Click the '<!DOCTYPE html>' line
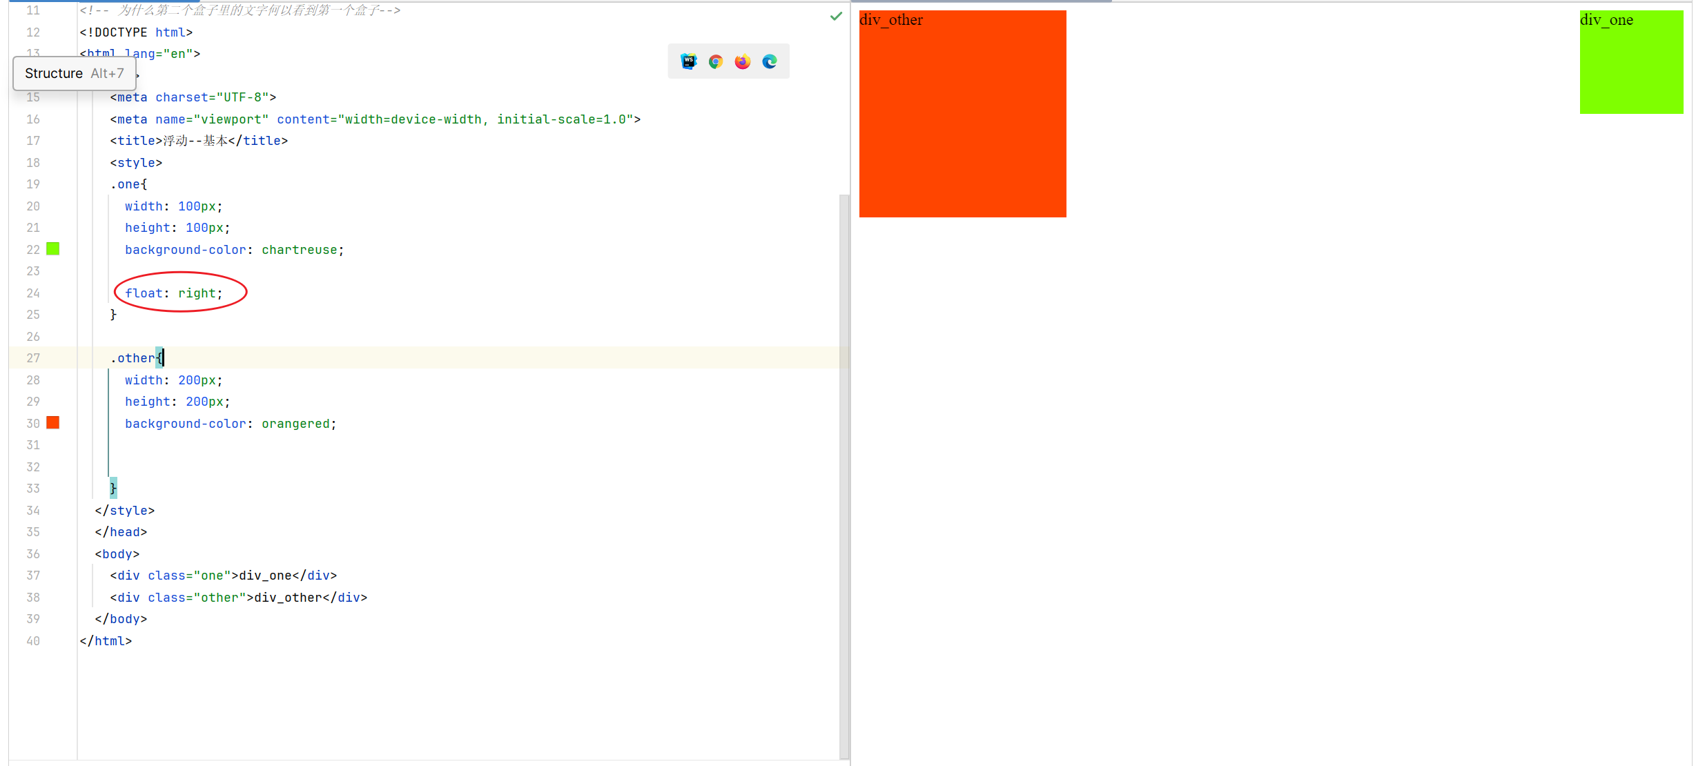This screenshot has width=1696, height=766. tap(136, 32)
